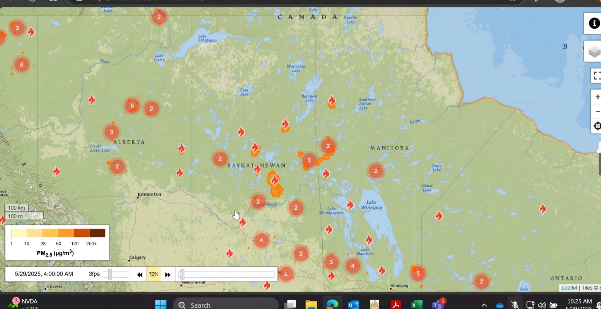Click the 70% opacity button
601x309 pixels.
(x=154, y=274)
